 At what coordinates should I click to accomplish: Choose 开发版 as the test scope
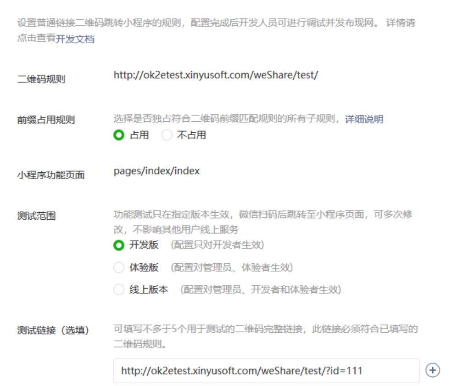[119, 245]
